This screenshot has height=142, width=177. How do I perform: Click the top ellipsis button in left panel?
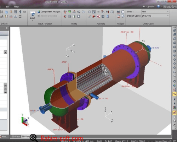(x=5, y=85)
